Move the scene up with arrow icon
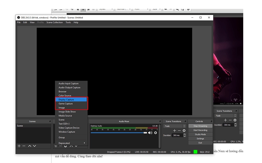262x163 pixels. tap(30, 146)
